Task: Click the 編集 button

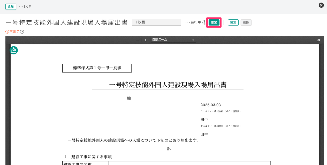Action: [233, 22]
